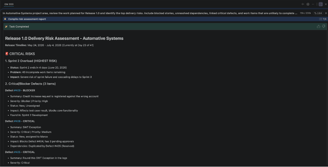Click the Release Timeline line
Screen dimensions: 328x167
(49, 45)
